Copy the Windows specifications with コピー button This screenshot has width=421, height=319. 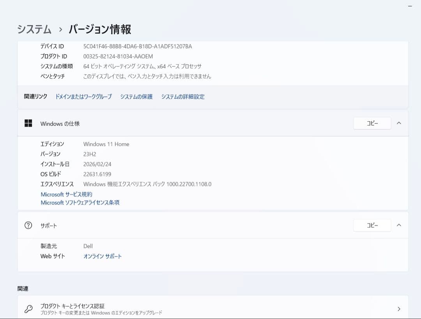(x=372, y=123)
